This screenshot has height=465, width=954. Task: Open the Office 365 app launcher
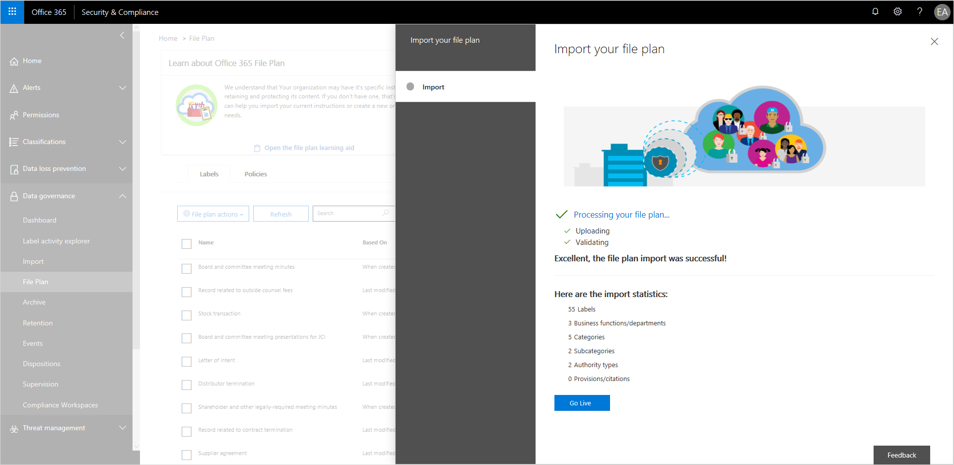(12, 11)
